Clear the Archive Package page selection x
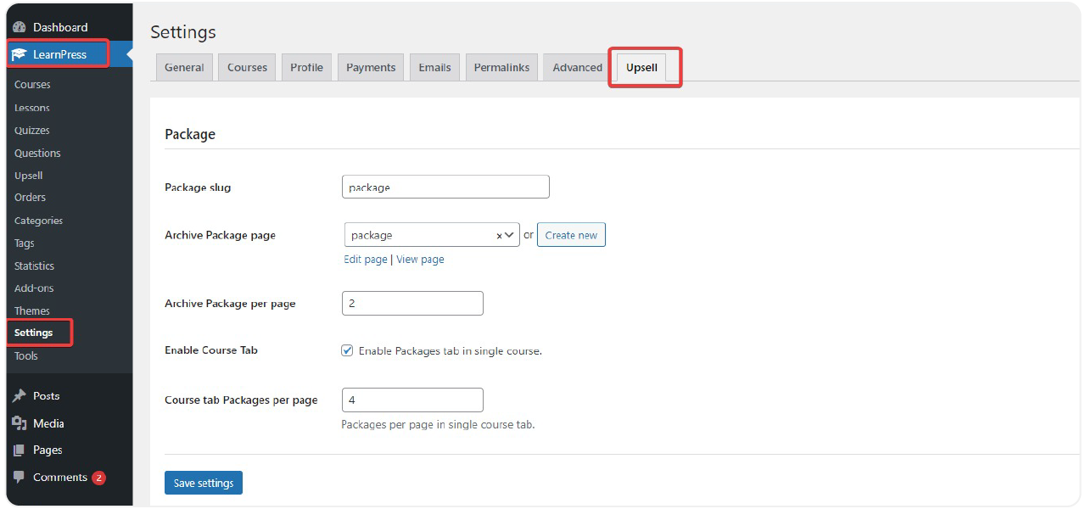The image size is (1086, 509). click(x=500, y=236)
